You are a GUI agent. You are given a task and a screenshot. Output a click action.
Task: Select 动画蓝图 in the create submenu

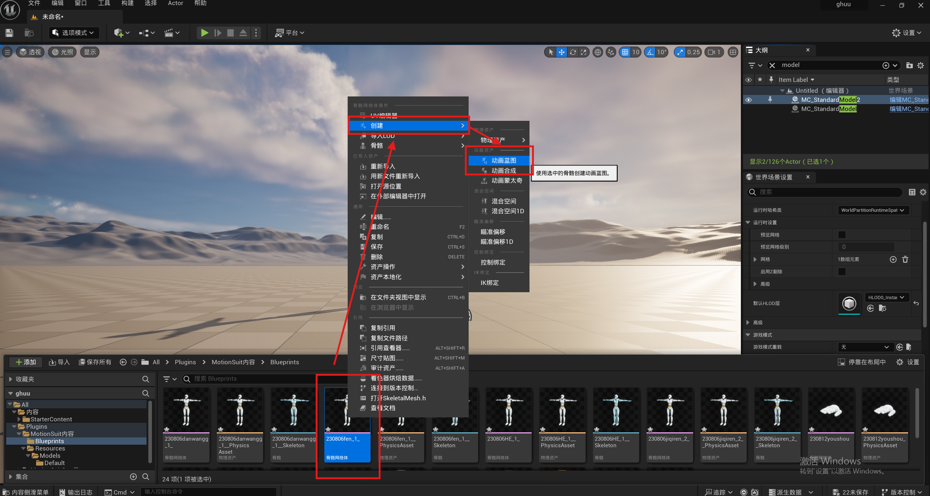click(504, 160)
